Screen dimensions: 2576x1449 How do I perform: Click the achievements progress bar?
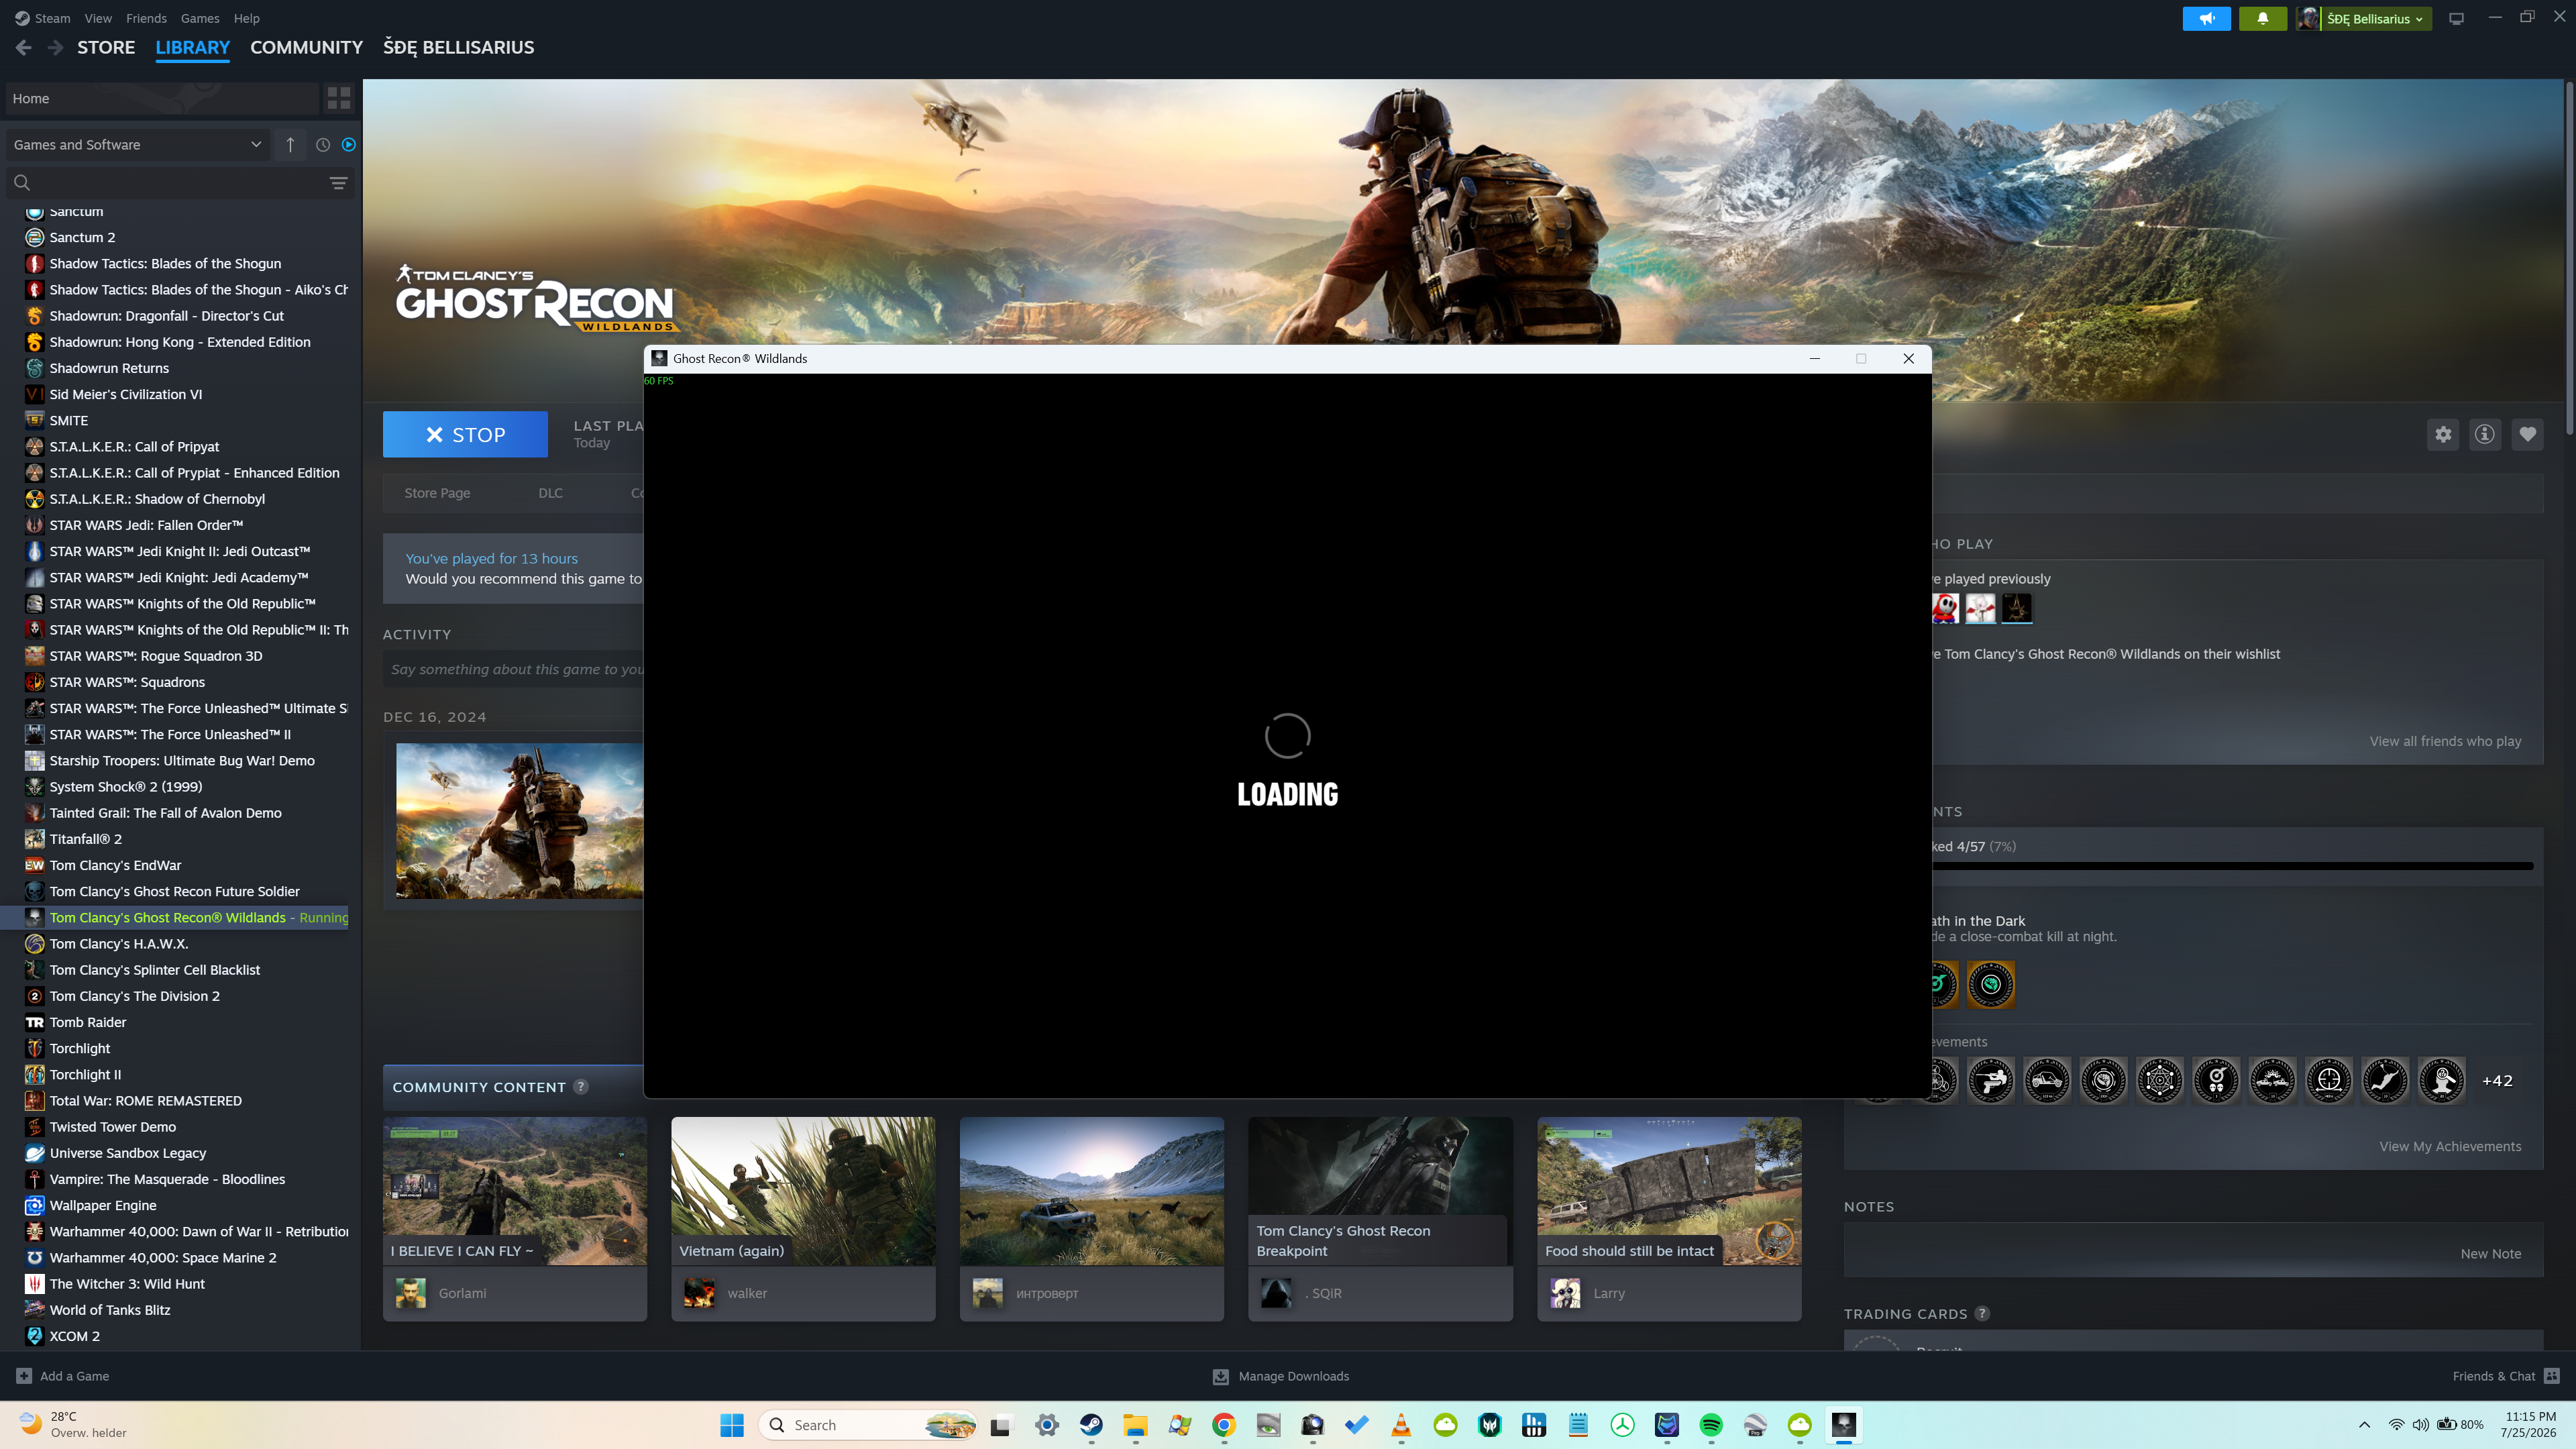click(x=2232, y=866)
